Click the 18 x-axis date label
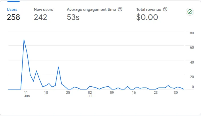The width and height of the screenshot is (201, 116). click(x=46, y=93)
